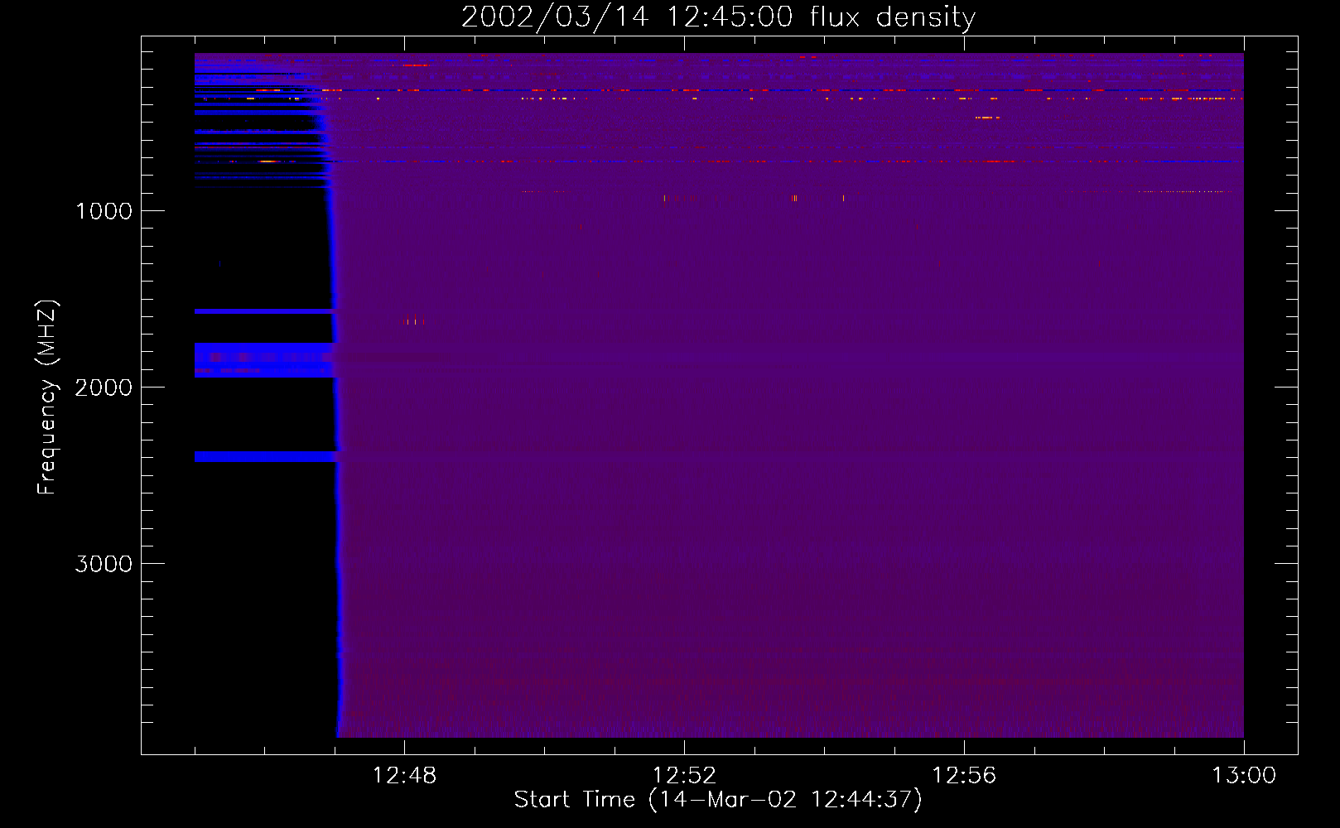Screen dimensions: 1340x828
Task: Click the 3000 frequency tick label
Action: click(104, 564)
